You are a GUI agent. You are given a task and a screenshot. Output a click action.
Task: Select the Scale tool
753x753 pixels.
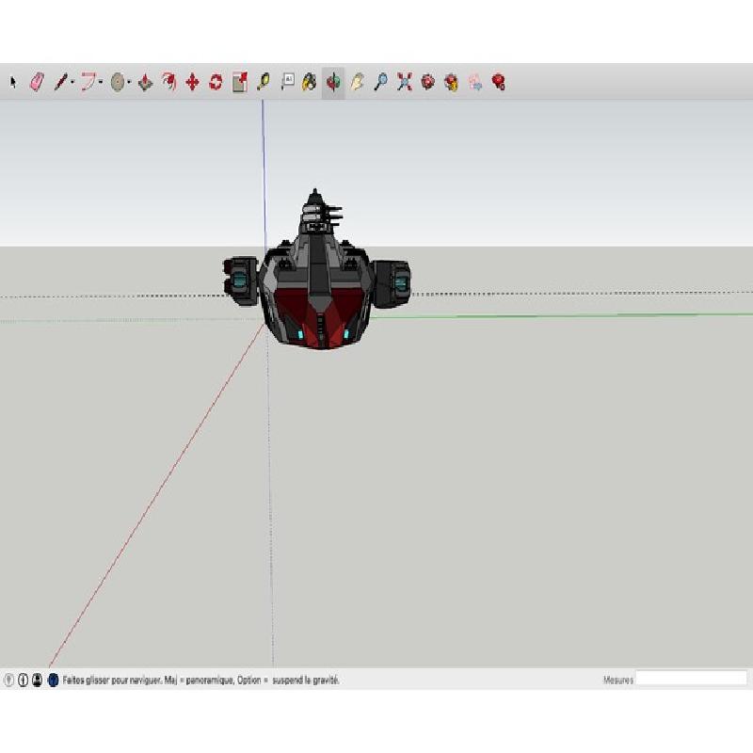(x=239, y=83)
